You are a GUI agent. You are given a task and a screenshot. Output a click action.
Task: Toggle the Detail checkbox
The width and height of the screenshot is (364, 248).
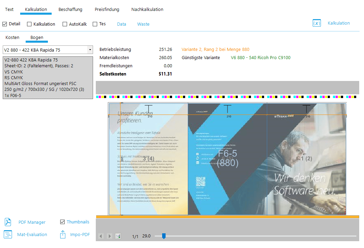coord(5,24)
